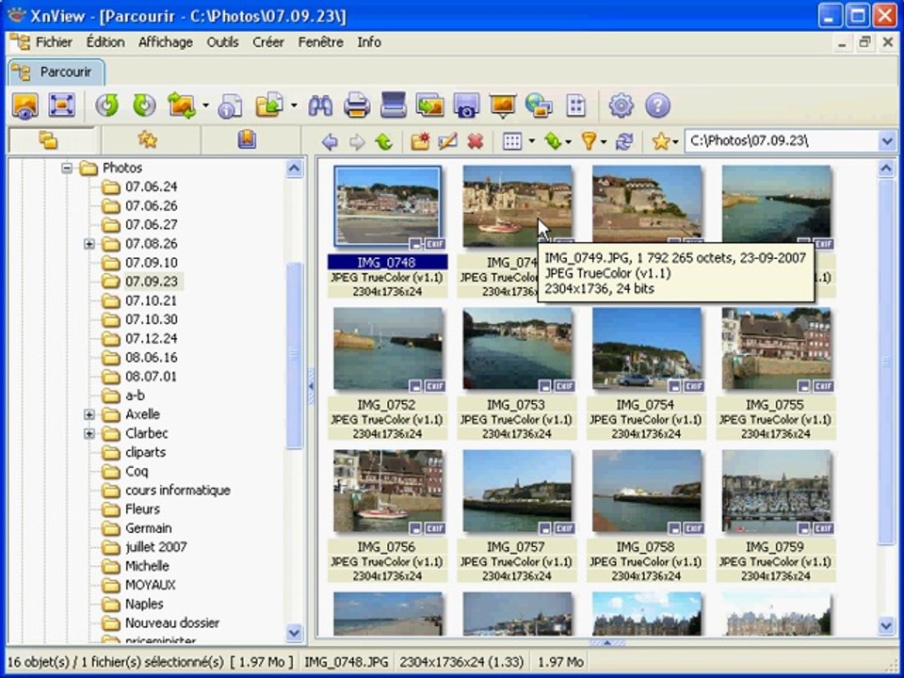Viewport: 904px width, 678px height.
Task: Click the rename file icon
Action: [448, 141]
